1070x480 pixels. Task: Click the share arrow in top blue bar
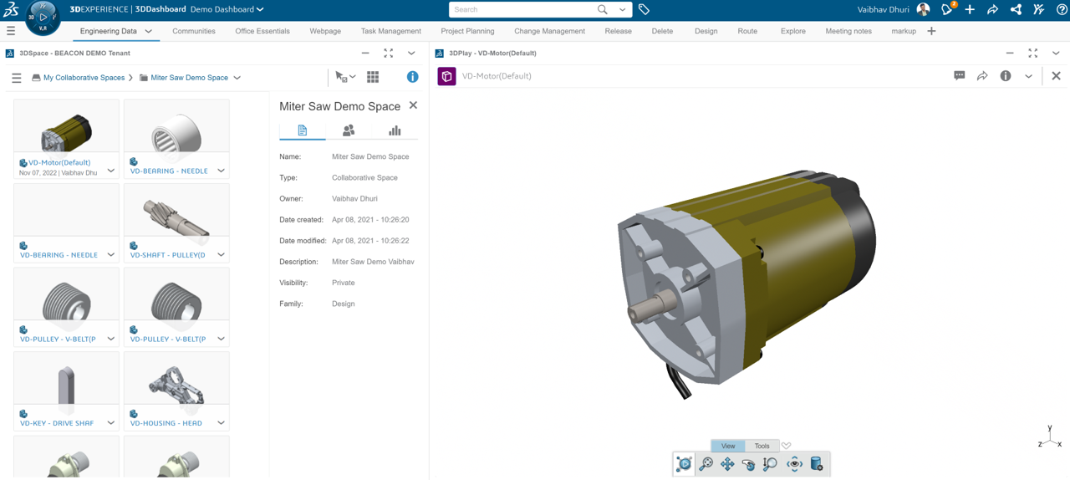tap(992, 9)
